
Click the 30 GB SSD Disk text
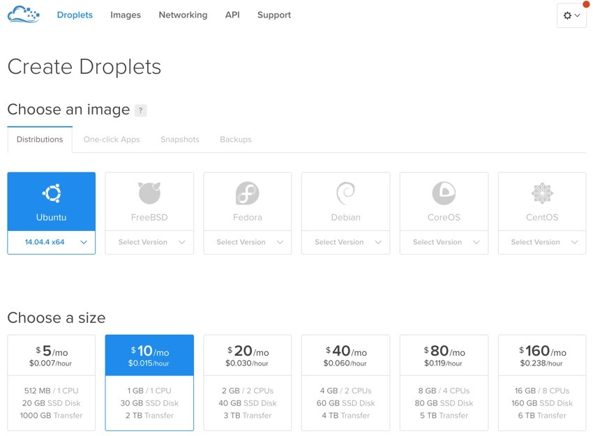tap(149, 403)
